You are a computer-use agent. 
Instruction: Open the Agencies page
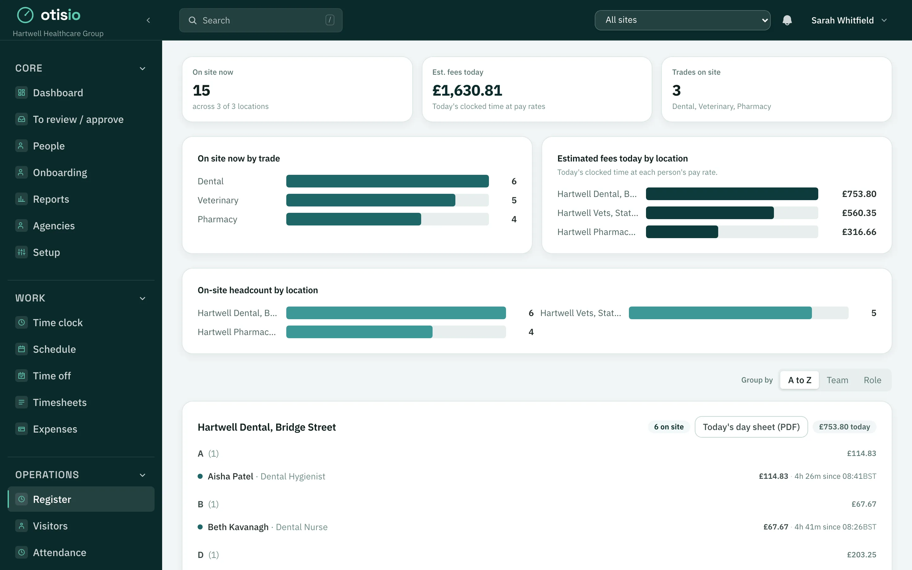tap(81, 225)
